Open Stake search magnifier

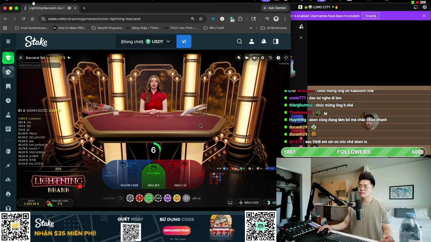point(239,41)
